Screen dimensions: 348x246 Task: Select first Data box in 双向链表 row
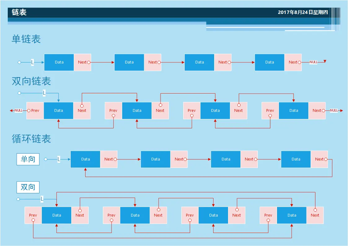(59, 111)
